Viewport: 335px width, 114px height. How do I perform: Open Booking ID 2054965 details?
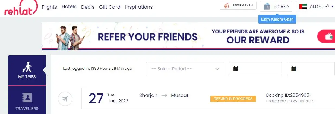tap(287, 95)
